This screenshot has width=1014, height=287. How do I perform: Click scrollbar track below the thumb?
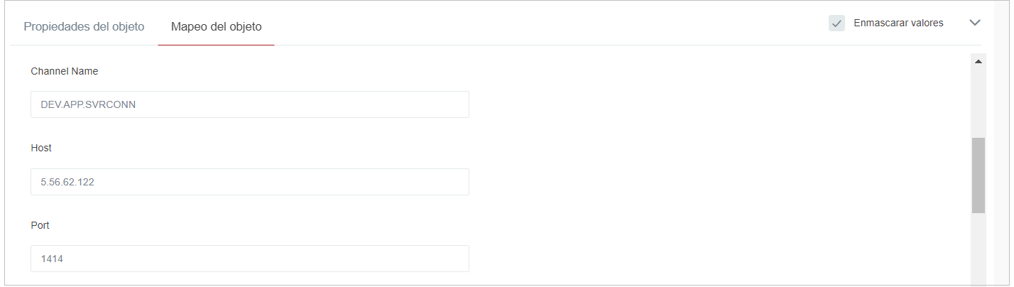tap(978, 249)
